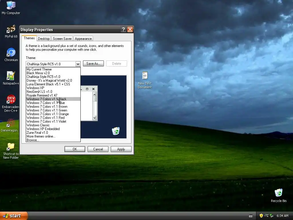Image resolution: width=293 pixels, height=220 pixels.
Task: Click the Save As... button
Action: pyautogui.click(x=93, y=64)
